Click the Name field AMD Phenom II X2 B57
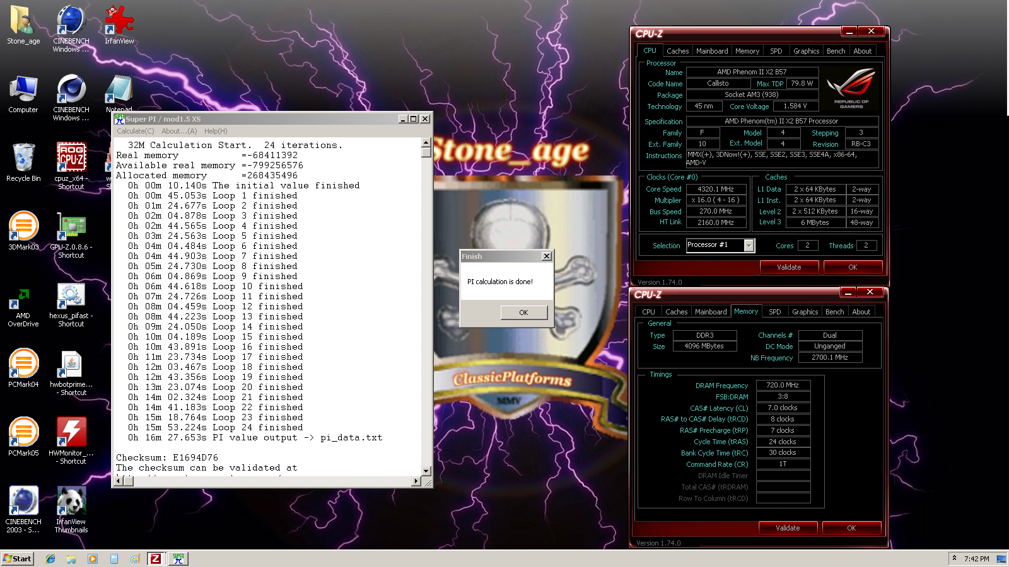The width and height of the screenshot is (1009, 567). [752, 72]
